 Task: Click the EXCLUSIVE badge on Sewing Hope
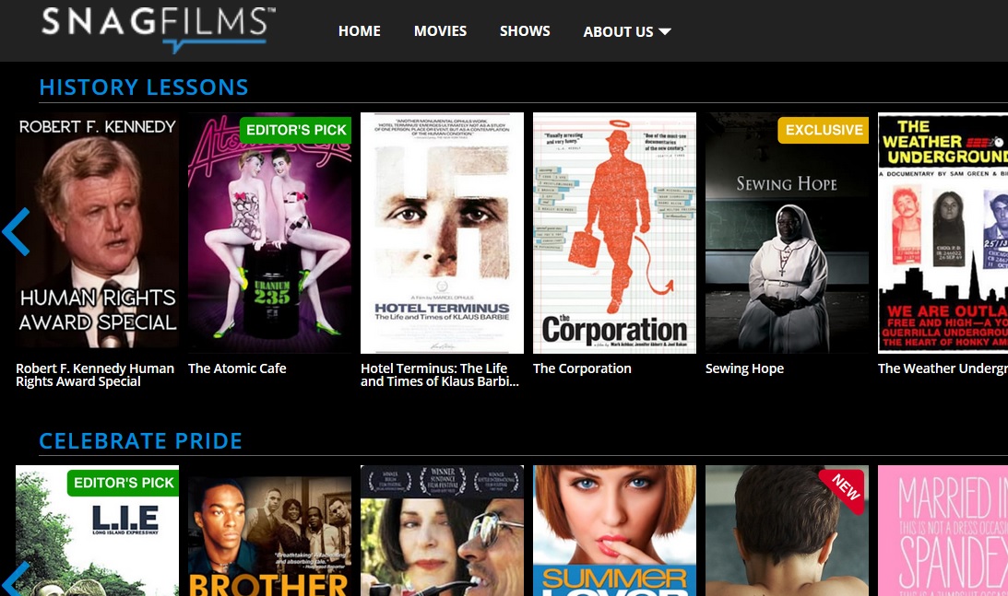[x=824, y=130]
